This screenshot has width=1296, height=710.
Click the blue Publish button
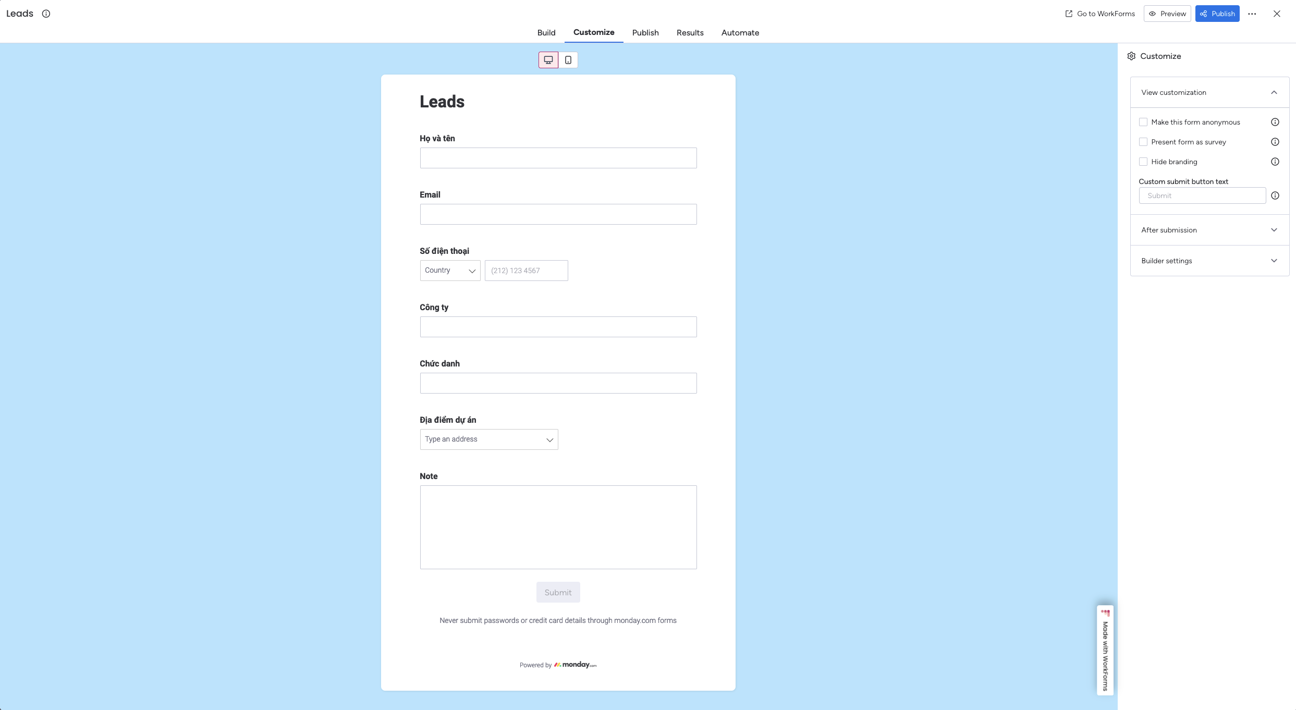pos(1217,14)
